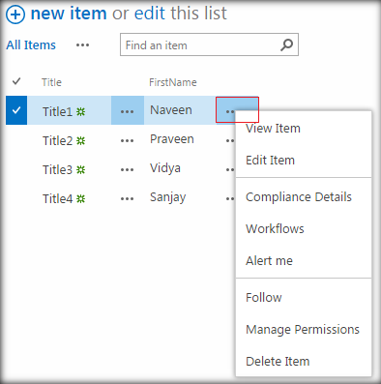The image size is (381, 384).
Task: Click the ellipsis after Praveen
Action: point(230,141)
